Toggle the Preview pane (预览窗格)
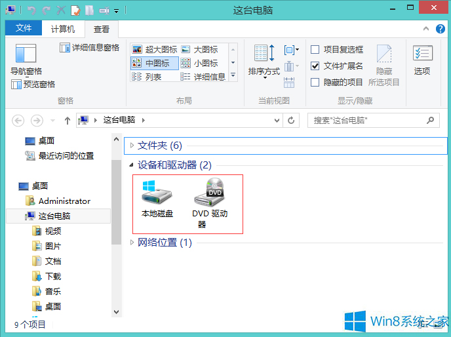The width and height of the screenshot is (451, 337). click(x=33, y=85)
